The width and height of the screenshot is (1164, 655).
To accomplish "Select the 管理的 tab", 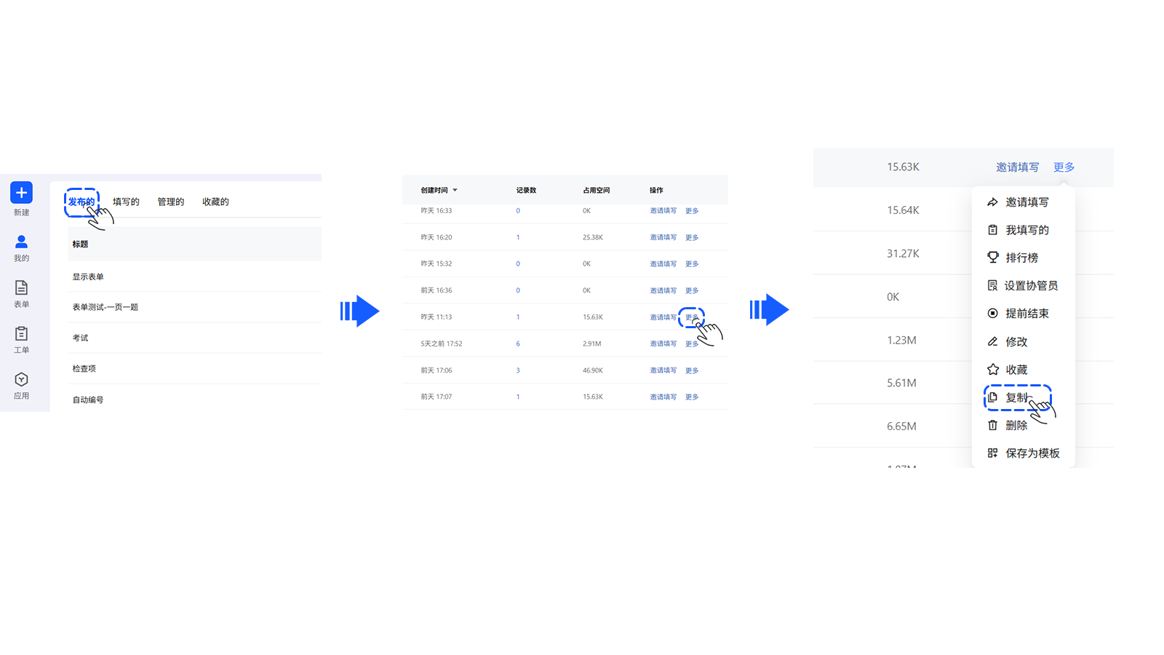I will [x=171, y=202].
